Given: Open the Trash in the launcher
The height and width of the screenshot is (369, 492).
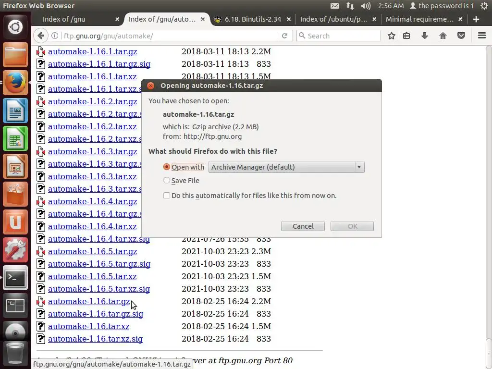Looking at the screenshot, I should click(15, 355).
